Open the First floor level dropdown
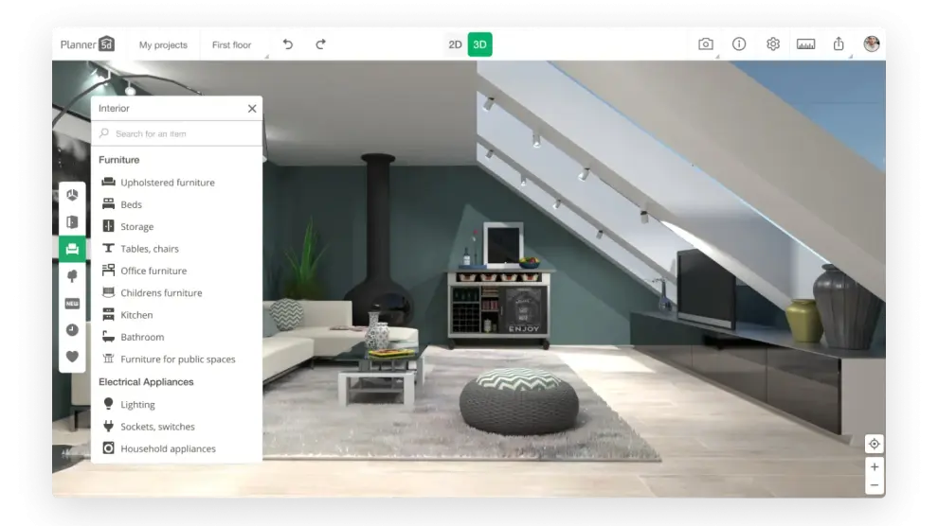 click(x=232, y=44)
